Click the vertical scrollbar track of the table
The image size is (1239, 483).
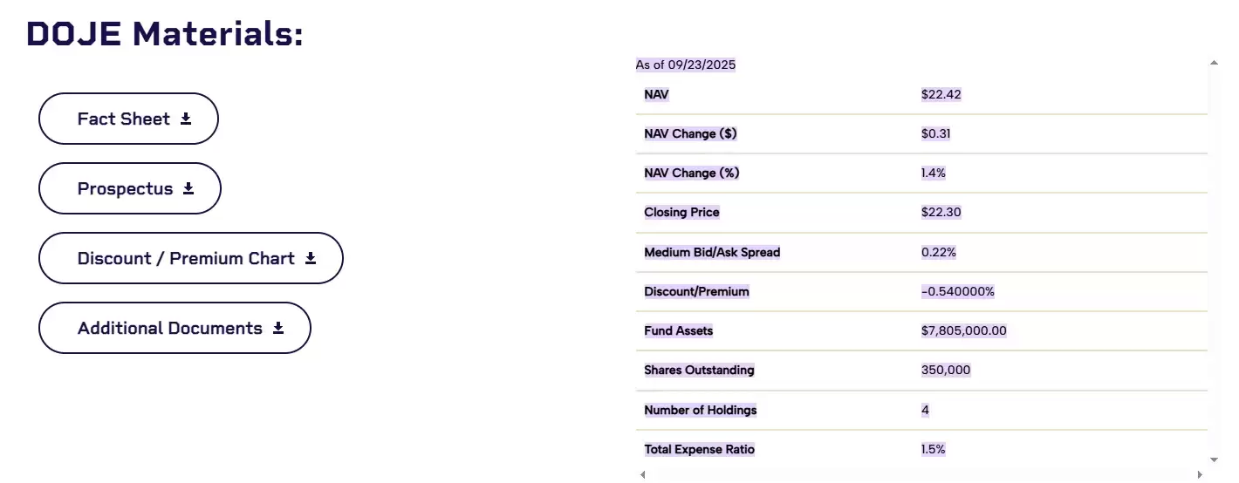click(1214, 262)
